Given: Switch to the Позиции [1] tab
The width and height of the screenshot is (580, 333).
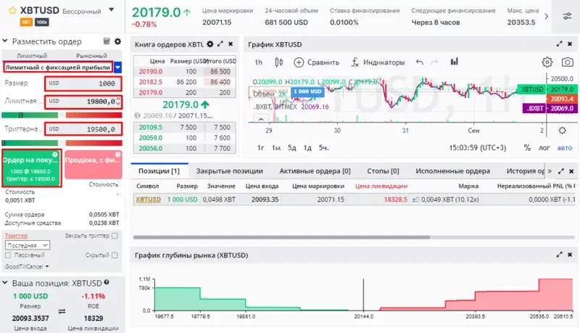Looking at the screenshot, I should tap(159, 171).
